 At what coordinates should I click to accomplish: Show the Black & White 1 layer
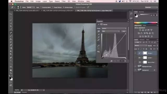point(135,62)
